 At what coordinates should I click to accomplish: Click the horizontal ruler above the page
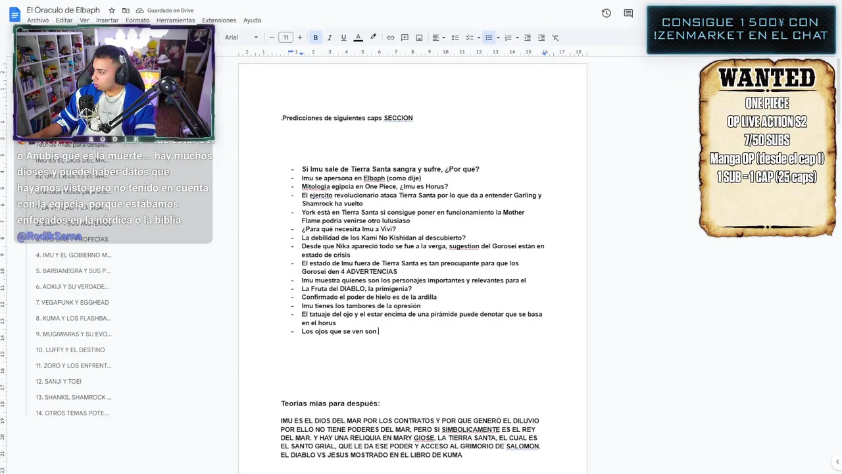pyautogui.click(x=412, y=51)
